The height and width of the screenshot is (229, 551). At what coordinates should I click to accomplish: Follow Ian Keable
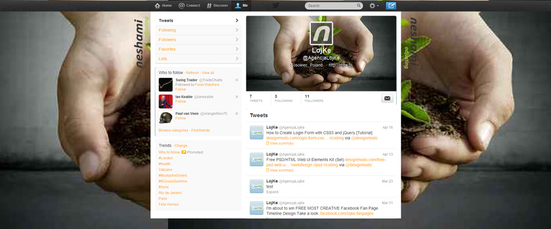click(x=180, y=102)
